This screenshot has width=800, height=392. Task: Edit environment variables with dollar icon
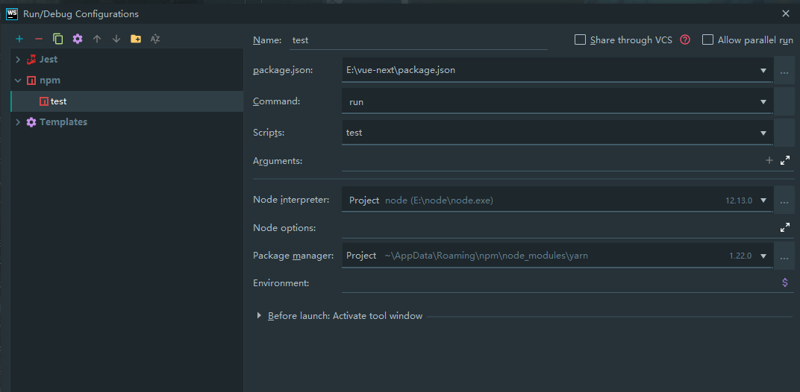pos(785,282)
